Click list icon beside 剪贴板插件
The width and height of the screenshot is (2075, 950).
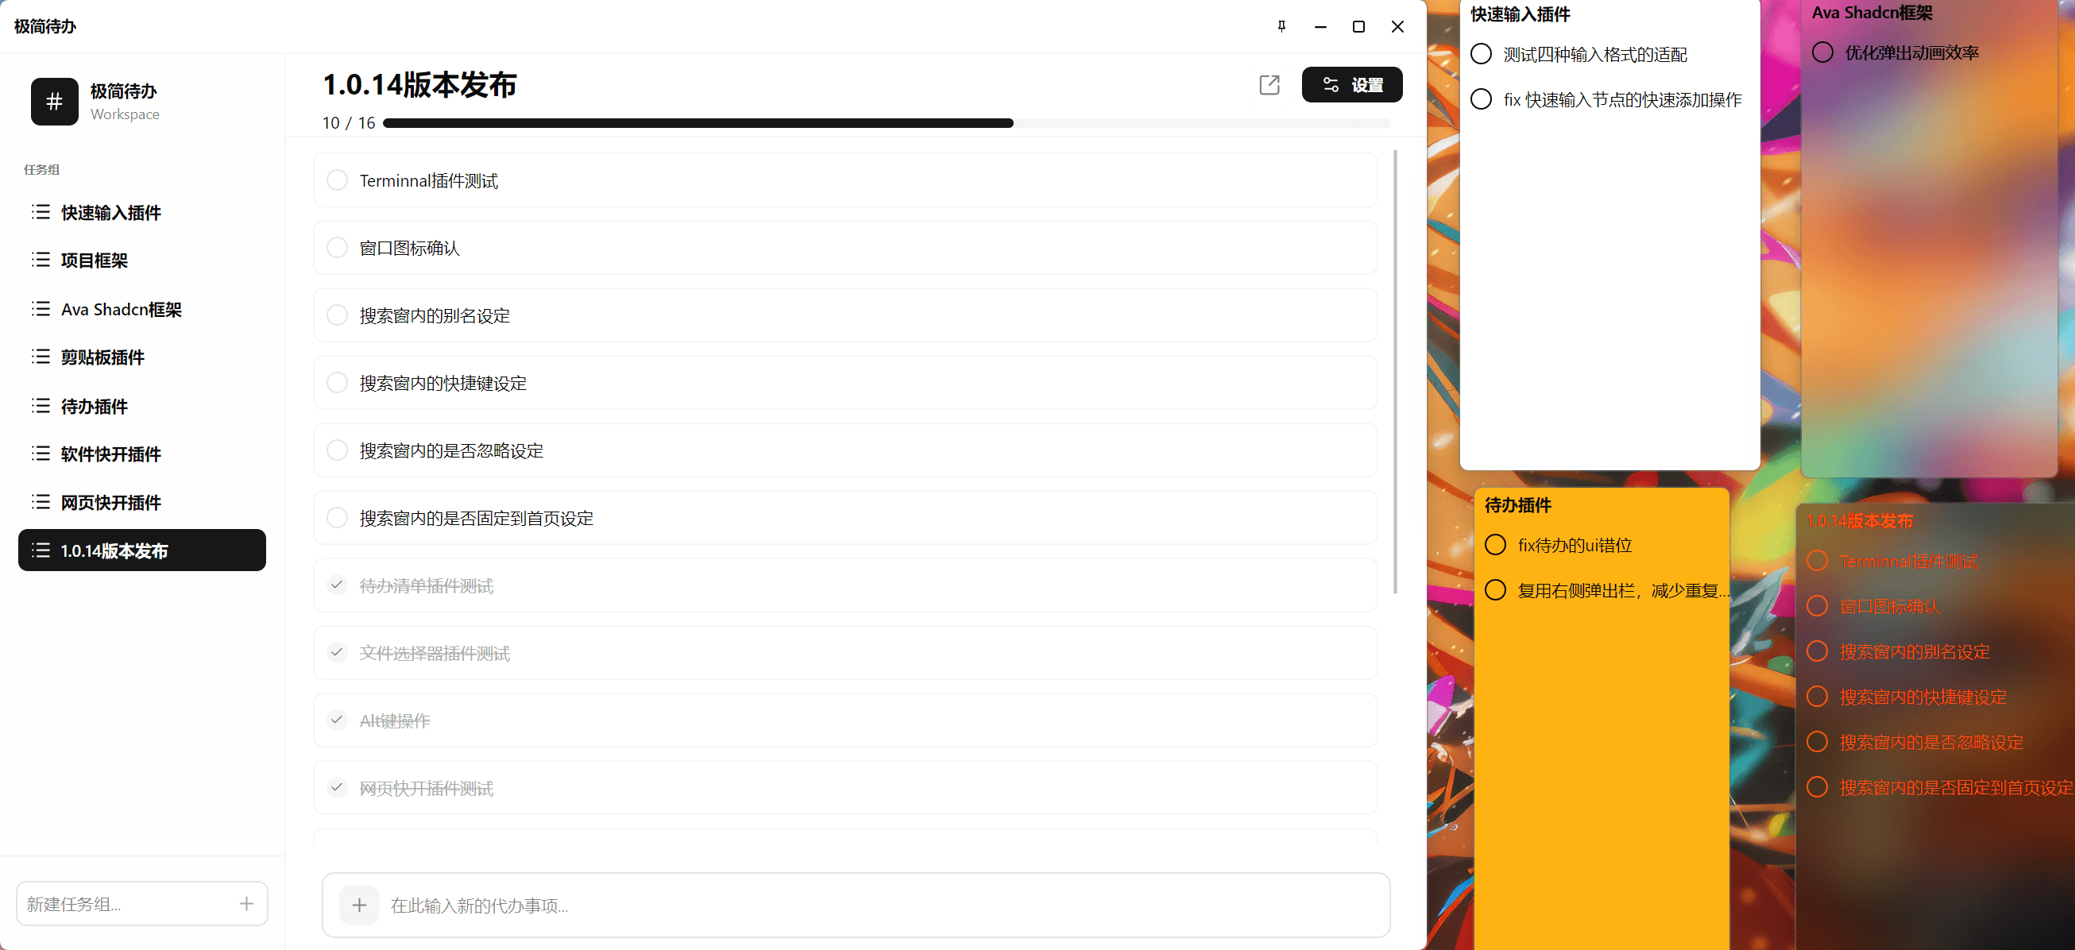41,357
